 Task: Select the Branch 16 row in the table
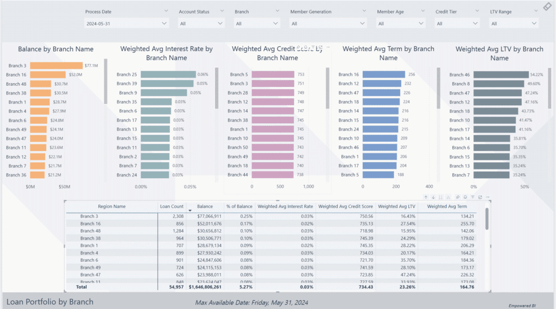tap(91, 224)
